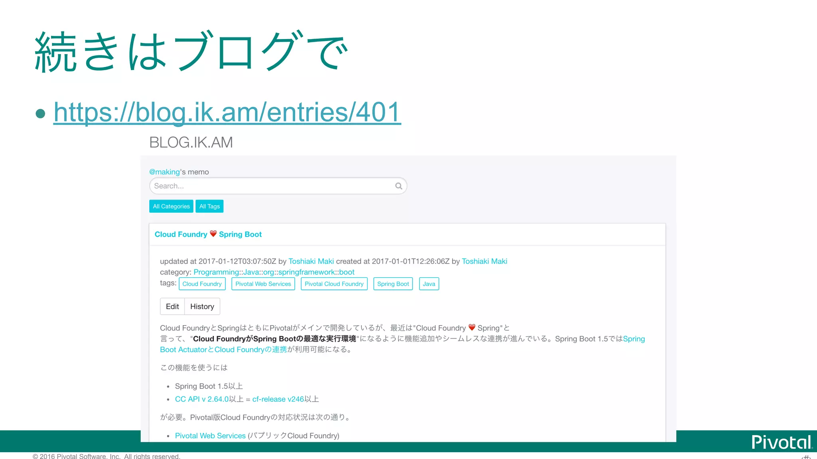This screenshot has width=817, height=459.
Task: Select the org category link
Action: 268,272
